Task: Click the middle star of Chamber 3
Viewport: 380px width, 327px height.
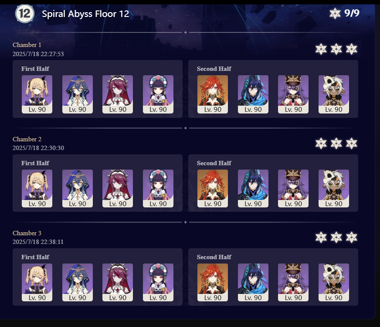Action: tap(336, 237)
